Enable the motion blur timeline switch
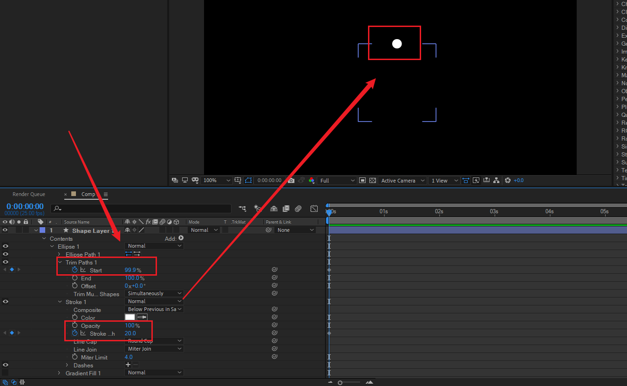627x386 pixels. pos(299,209)
